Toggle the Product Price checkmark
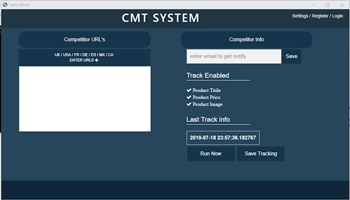The width and height of the screenshot is (350, 200). 189,97
